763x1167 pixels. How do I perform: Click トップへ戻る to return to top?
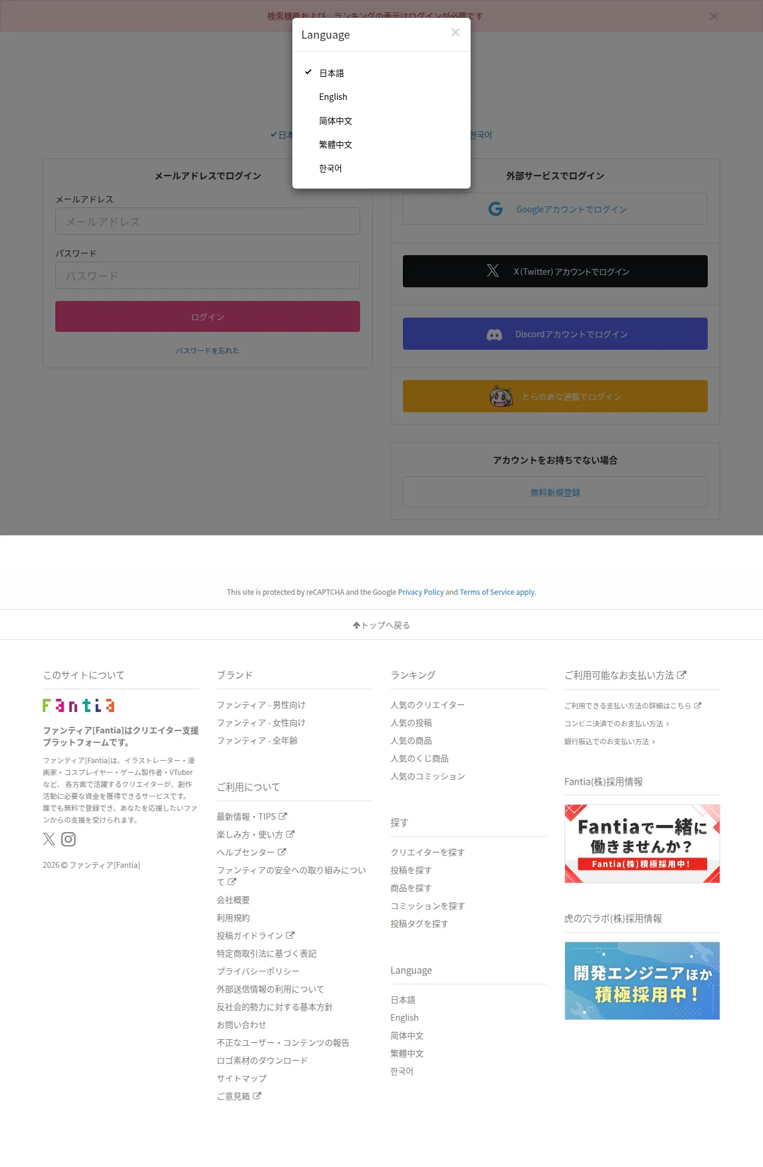click(x=381, y=625)
